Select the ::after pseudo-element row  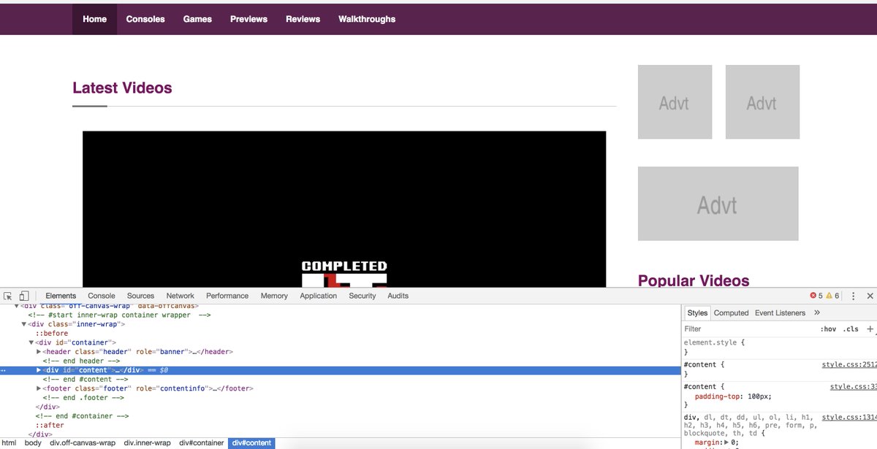coord(50,425)
